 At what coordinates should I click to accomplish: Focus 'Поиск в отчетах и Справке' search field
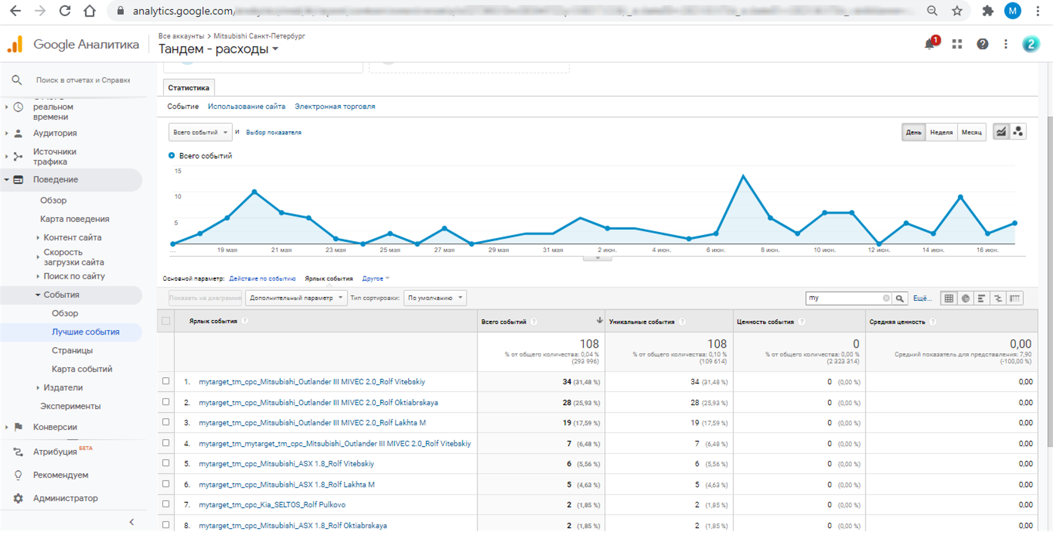(x=83, y=80)
